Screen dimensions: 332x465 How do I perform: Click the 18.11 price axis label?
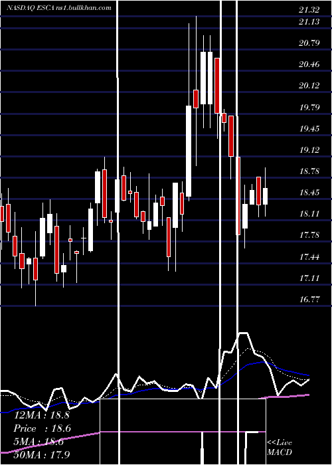tap(309, 214)
